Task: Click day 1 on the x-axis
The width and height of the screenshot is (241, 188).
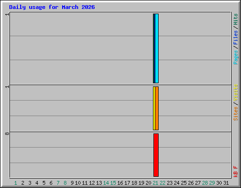Action: [16, 183]
